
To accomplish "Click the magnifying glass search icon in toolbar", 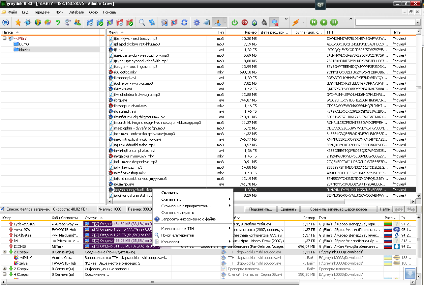I will (x=142, y=22).
